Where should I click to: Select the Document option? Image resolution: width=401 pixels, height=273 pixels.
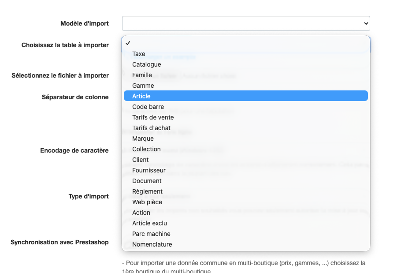click(147, 181)
